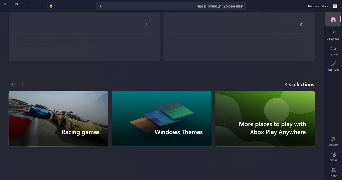The width and height of the screenshot is (342, 180).
Task: Expand the Collections heading chevron
Action: (286, 85)
